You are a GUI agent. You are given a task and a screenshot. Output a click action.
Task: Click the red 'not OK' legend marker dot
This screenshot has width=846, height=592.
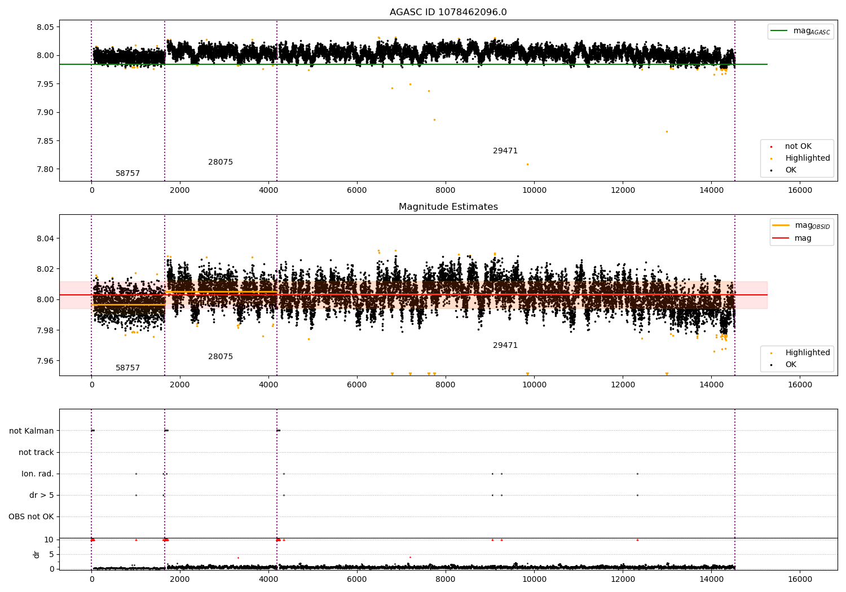(771, 147)
